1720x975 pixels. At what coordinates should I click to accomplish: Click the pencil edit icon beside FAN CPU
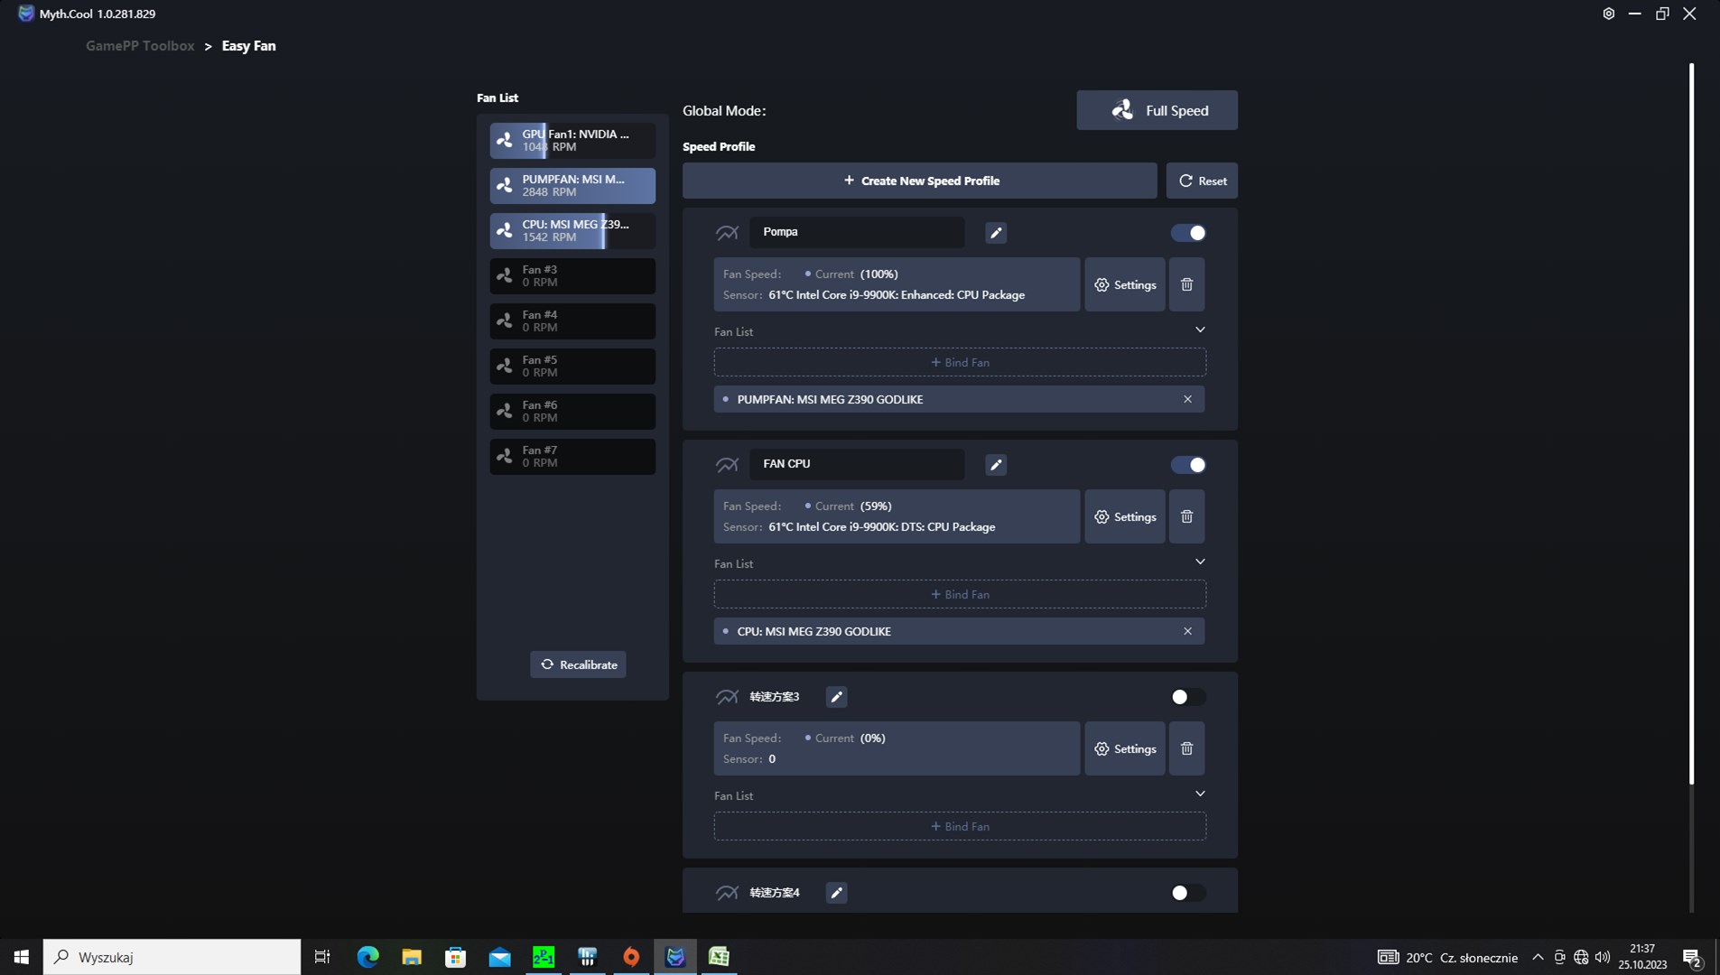(x=996, y=465)
